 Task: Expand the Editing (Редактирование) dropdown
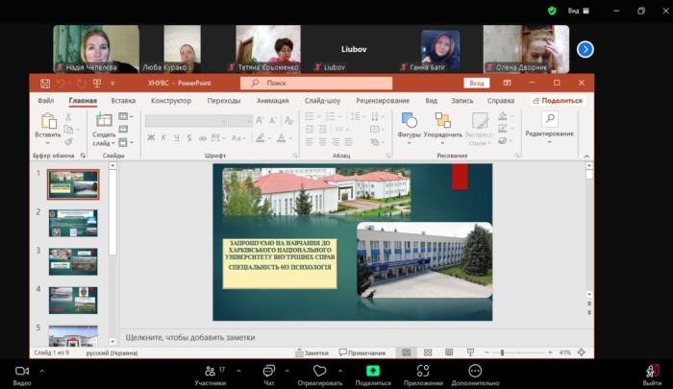coord(549,134)
